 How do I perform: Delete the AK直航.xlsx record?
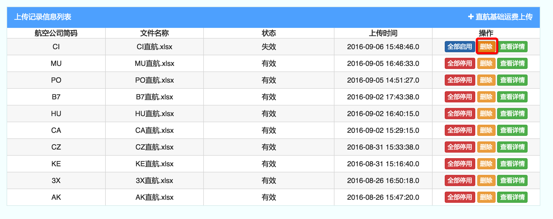486,197
